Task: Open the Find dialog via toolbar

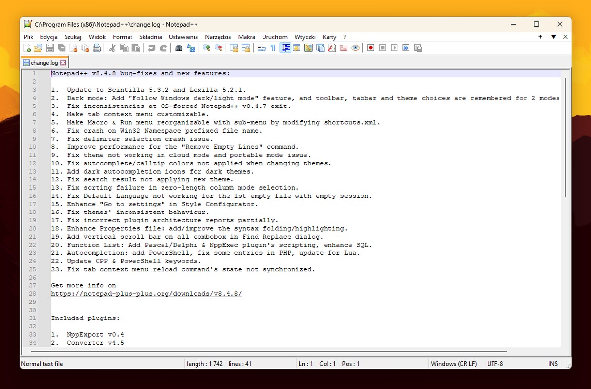Action: click(x=179, y=48)
